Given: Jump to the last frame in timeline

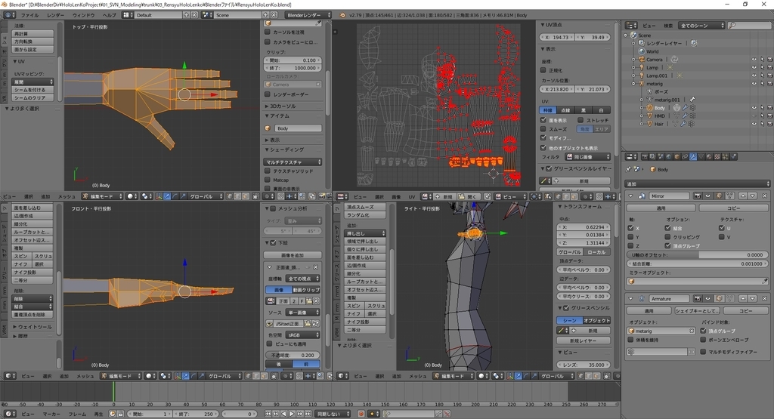Looking at the screenshot, I should pyautogui.click(x=308, y=414).
